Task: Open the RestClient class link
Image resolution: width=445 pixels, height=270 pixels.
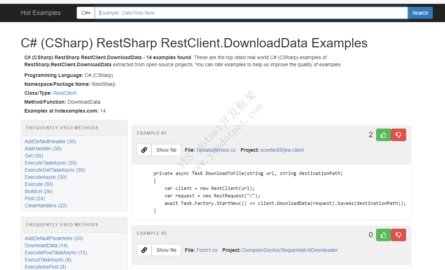Action: 65,93
